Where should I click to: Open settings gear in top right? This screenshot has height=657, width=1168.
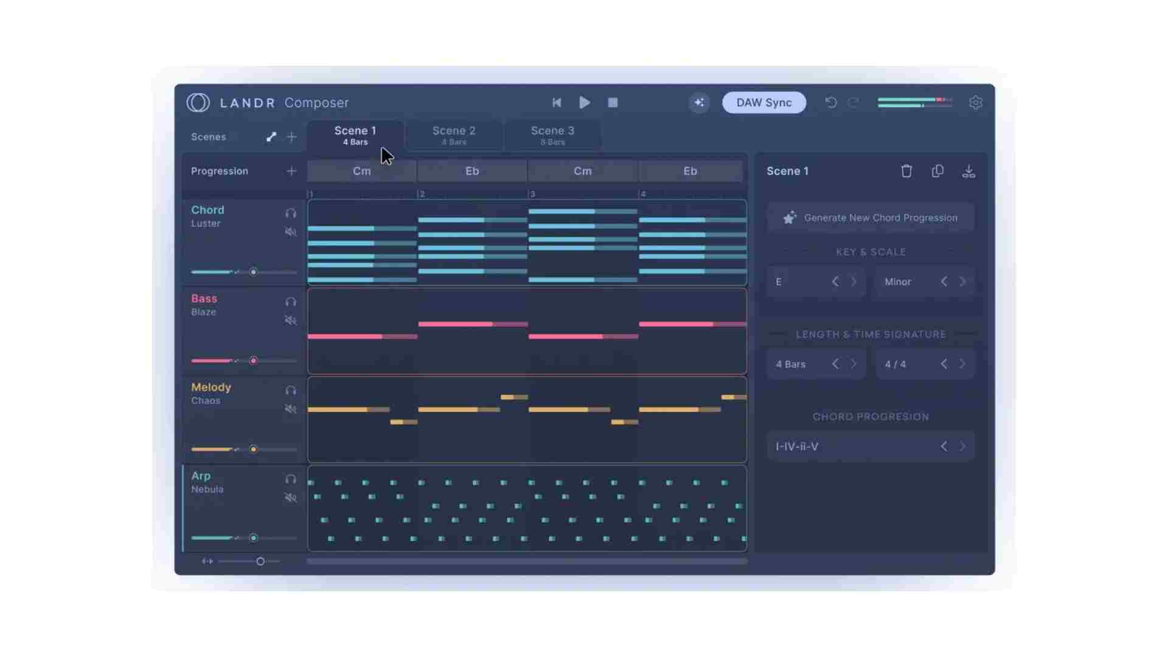(x=975, y=103)
